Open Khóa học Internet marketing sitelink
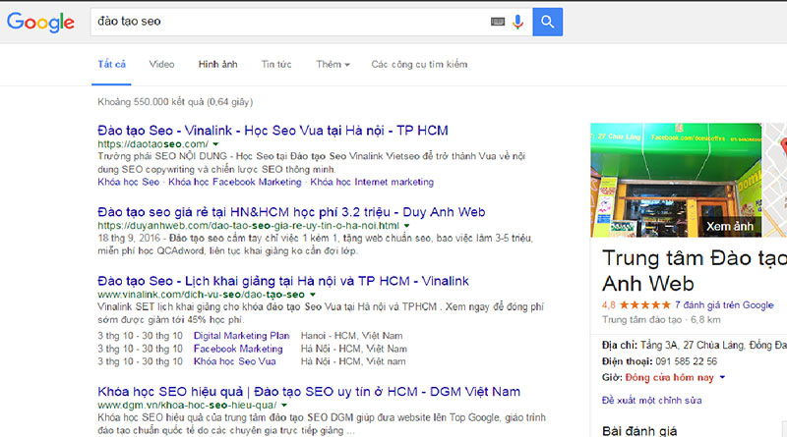 point(372,182)
